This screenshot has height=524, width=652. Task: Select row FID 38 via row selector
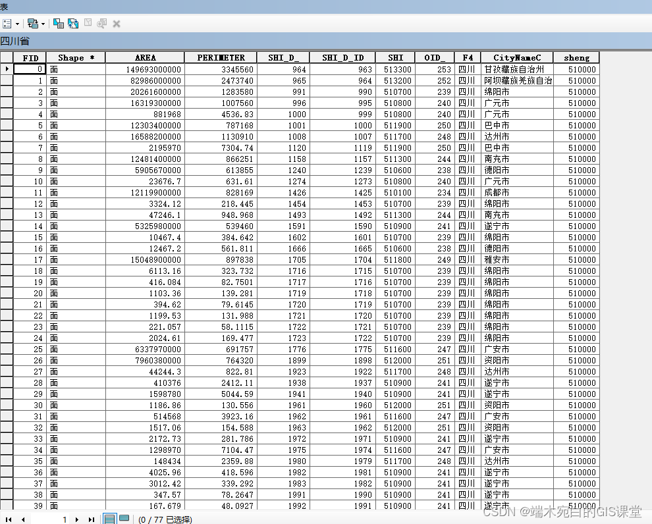[7, 494]
